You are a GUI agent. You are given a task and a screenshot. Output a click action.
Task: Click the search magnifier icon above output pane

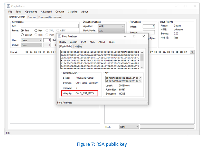click(x=192, y=52)
